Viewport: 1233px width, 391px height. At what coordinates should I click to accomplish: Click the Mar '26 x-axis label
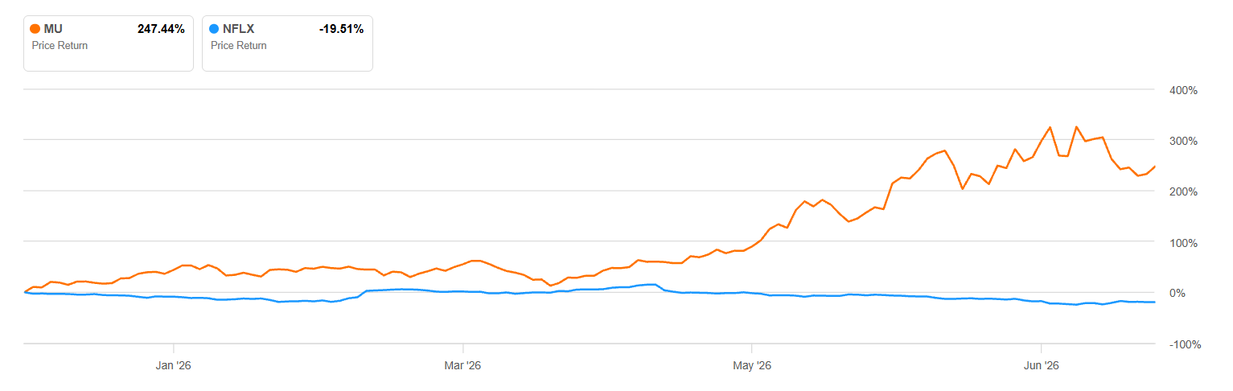click(x=463, y=366)
